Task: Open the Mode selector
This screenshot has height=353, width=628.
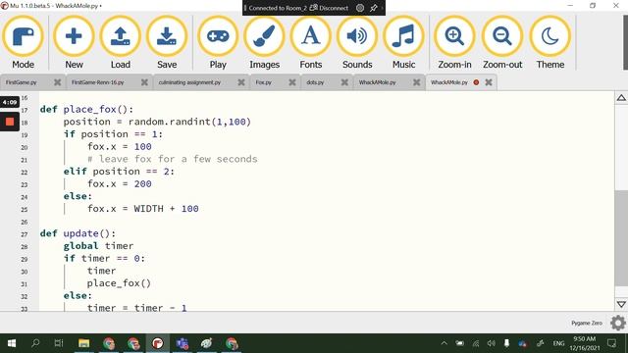Action: click(x=23, y=42)
